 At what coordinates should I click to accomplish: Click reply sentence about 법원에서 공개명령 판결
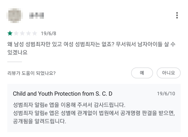click(x=94, y=113)
